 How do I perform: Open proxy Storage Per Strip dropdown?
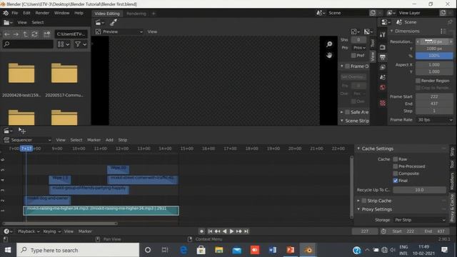pos(420,220)
